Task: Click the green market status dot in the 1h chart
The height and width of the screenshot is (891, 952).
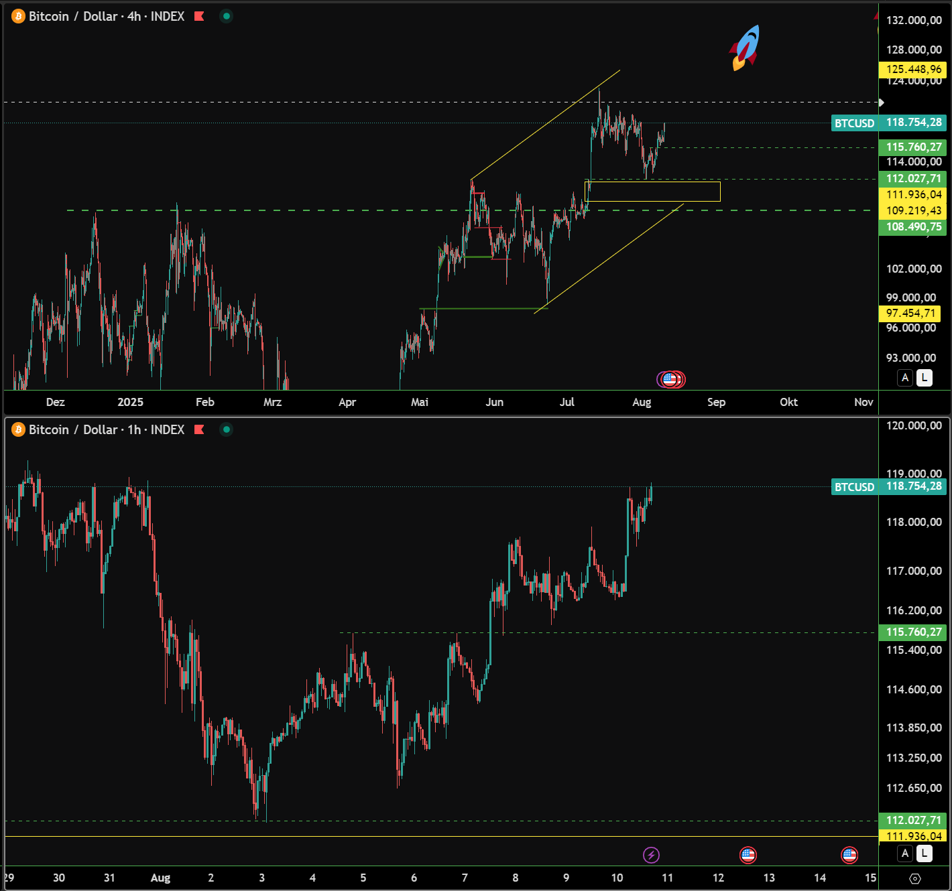Action: tap(227, 429)
